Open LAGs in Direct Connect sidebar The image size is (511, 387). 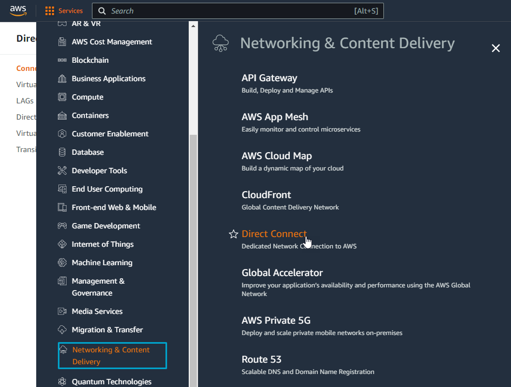tap(25, 101)
